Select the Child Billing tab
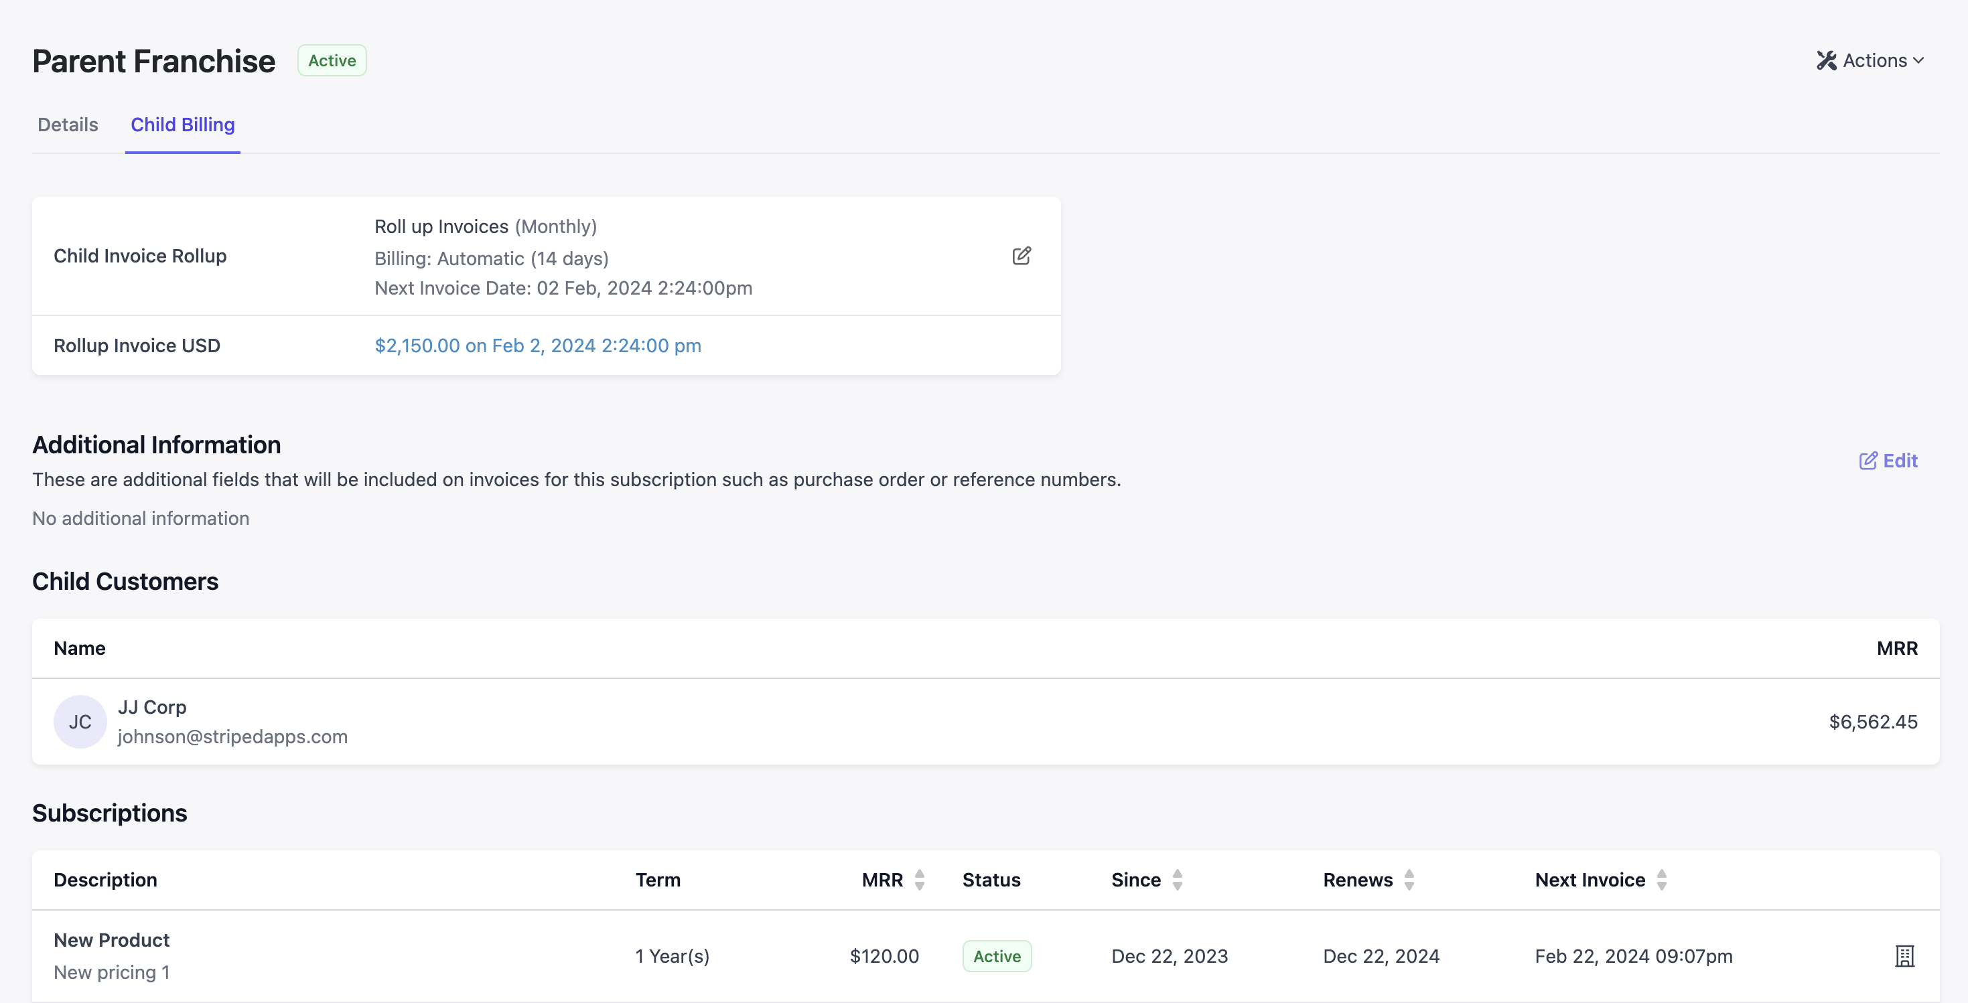This screenshot has height=1003, width=1968. pos(183,125)
